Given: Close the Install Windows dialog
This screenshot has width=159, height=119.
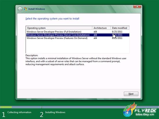Looking at the screenshot, I should pyautogui.click(x=137, y=7).
